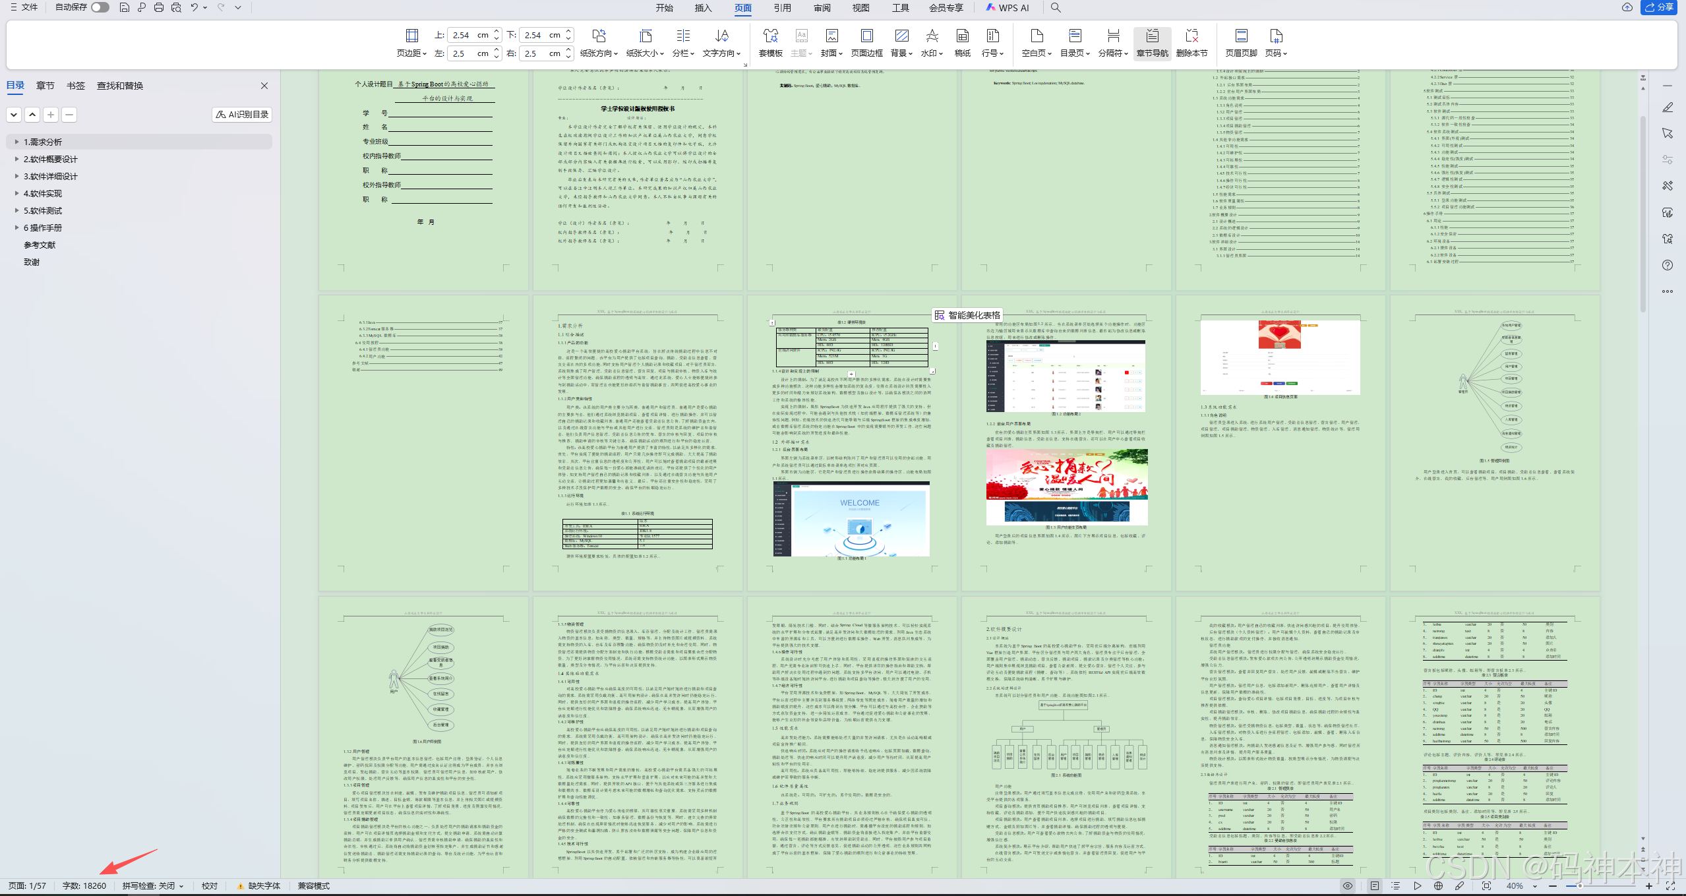The image size is (1686, 896).
Task: Click the settings sliders icon in right sidebar
Action: (1668, 160)
